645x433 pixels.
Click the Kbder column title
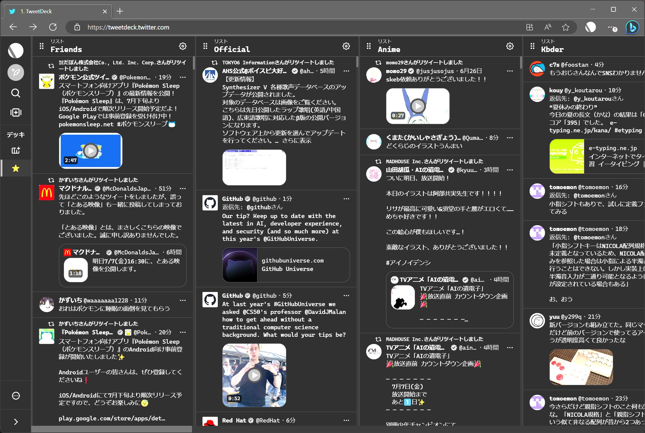tap(552, 49)
